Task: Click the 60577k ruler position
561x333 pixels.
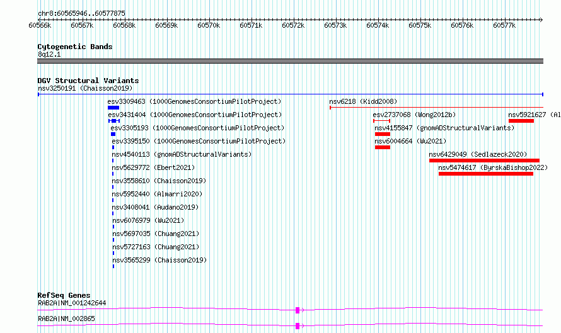Action: tap(504, 25)
